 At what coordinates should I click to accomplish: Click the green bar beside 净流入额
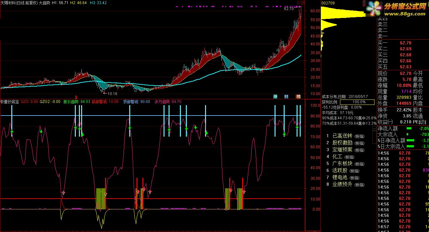point(409,128)
